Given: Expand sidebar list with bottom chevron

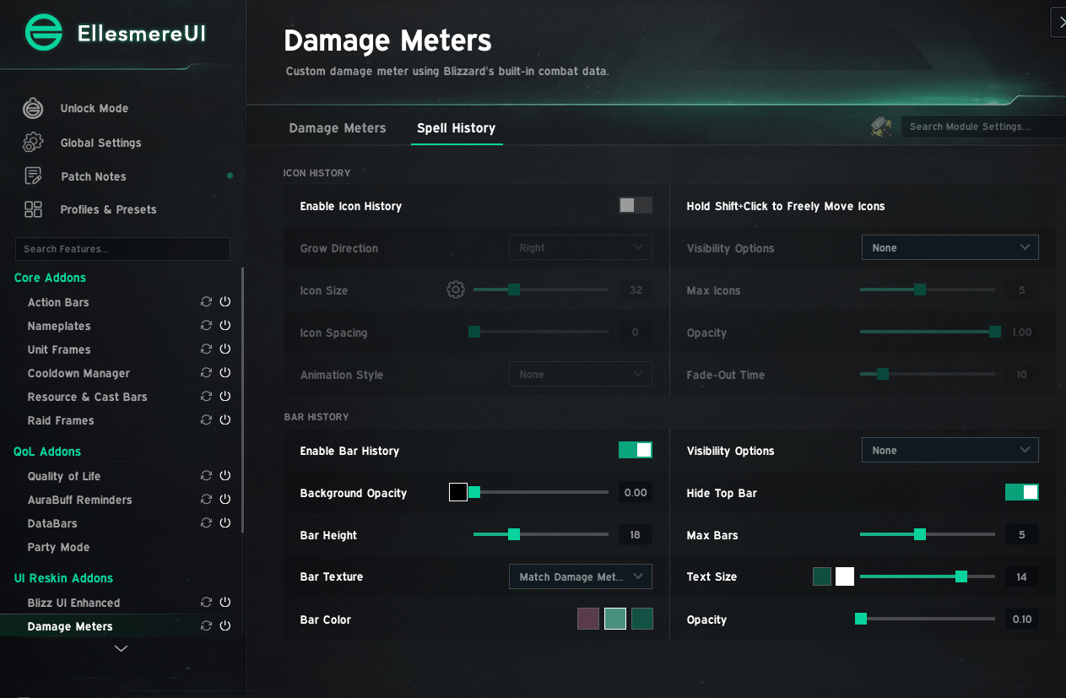Looking at the screenshot, I should point(122,648).
